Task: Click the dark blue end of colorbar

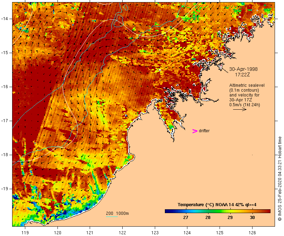Action: pos(168,211)
